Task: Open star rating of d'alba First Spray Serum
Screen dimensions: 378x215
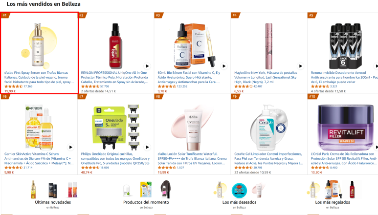Action: 14,86
